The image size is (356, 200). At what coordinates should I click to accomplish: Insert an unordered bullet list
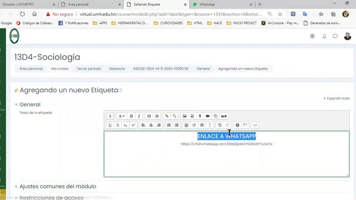pos(149,116)
